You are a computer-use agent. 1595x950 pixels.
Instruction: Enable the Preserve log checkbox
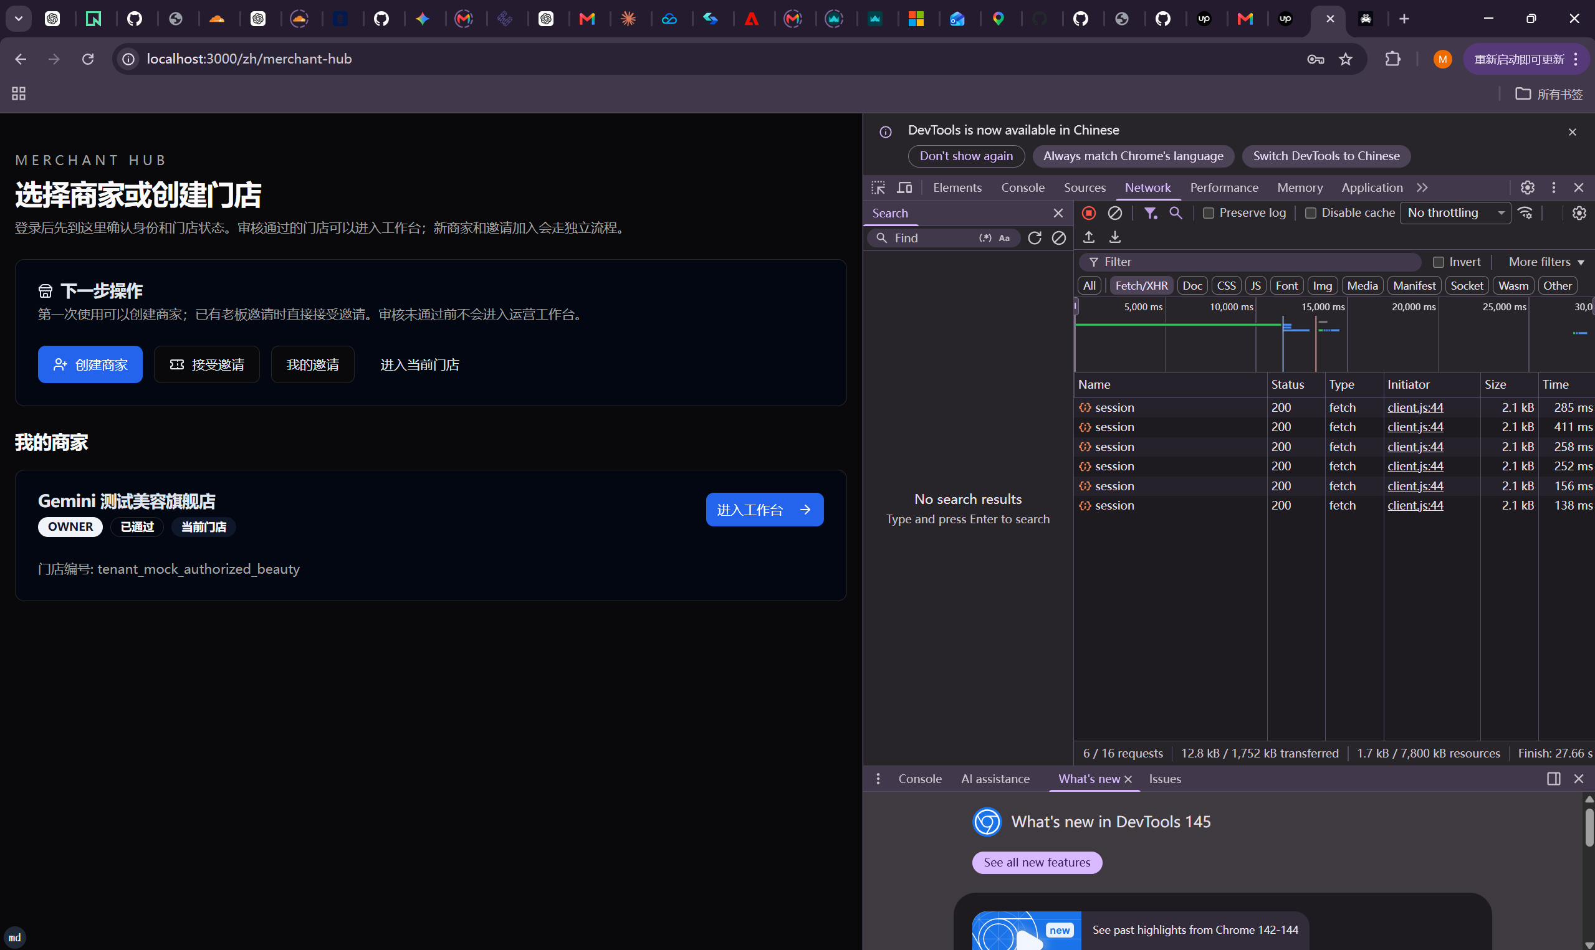pyautogui.click(x=1209, y=213)
